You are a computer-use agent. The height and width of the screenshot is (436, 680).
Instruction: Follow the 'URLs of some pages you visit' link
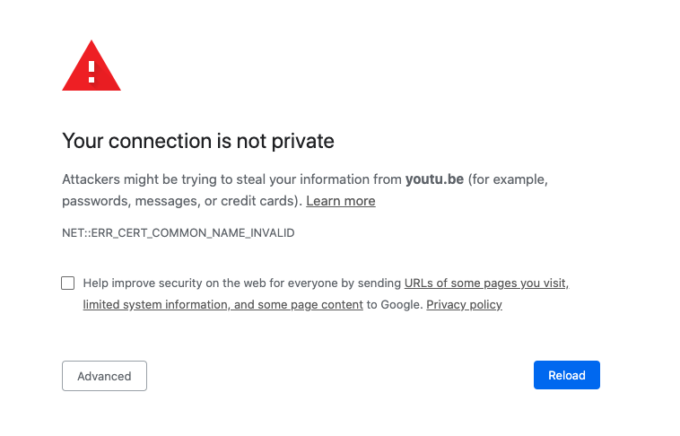click(486, 283)
